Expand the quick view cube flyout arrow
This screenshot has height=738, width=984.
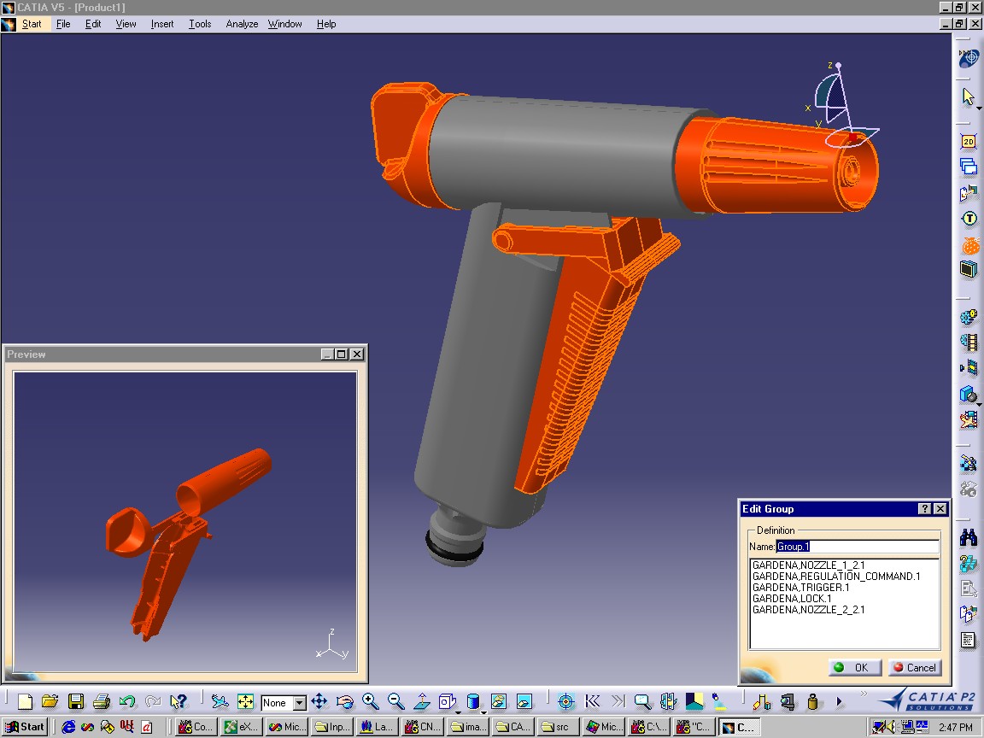458,712
